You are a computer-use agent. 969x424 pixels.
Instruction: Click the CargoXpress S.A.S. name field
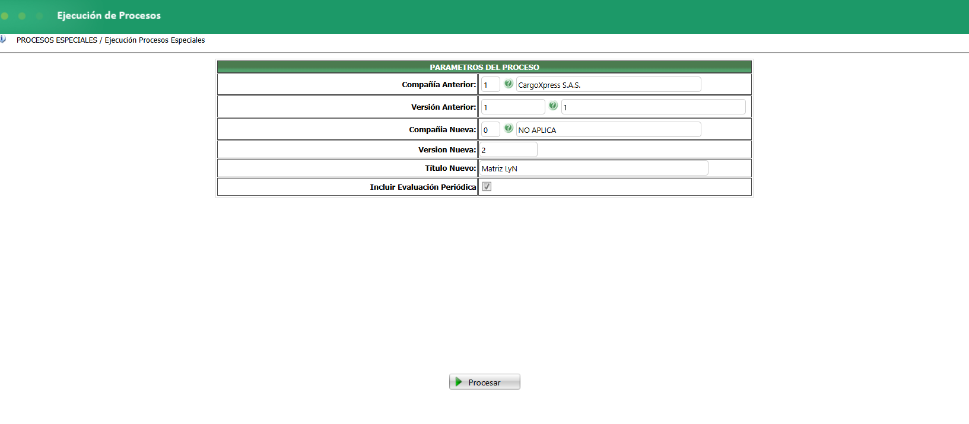click(x=608, y=85)
